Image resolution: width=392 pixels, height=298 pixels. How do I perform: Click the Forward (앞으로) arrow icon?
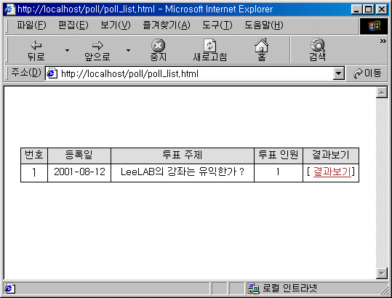point(97,46)
